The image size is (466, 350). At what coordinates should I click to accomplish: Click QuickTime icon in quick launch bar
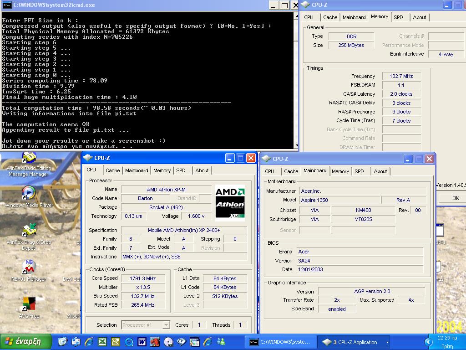(x=129, y=342)
